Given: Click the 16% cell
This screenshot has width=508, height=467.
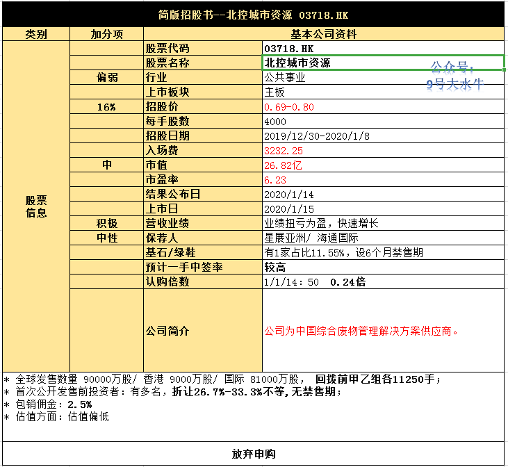Looking at the screenshot, I should tap(106, 106).
